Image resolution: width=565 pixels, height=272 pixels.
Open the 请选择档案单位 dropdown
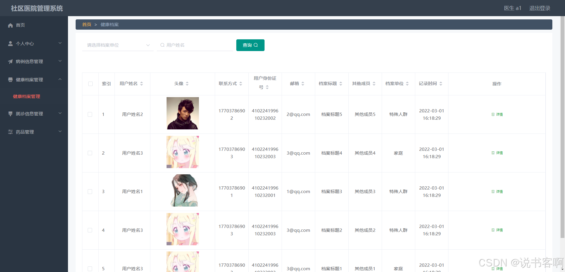click(x=118, y=45)
